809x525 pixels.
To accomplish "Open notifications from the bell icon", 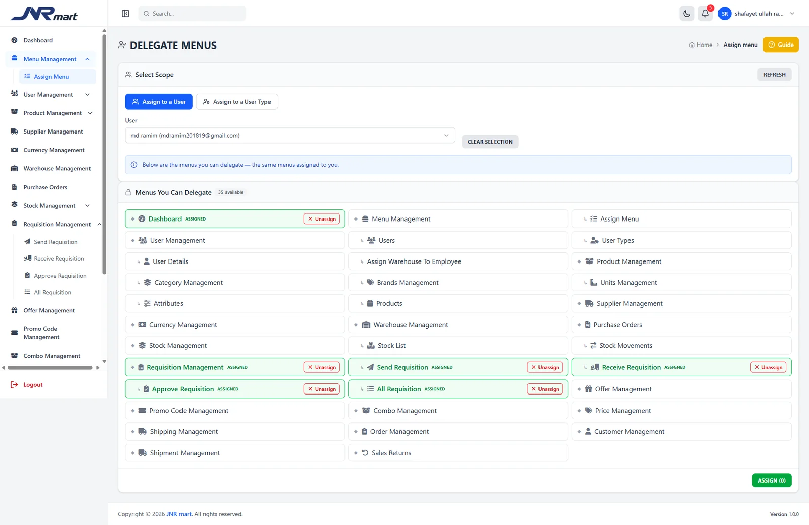I will (705, 14).
